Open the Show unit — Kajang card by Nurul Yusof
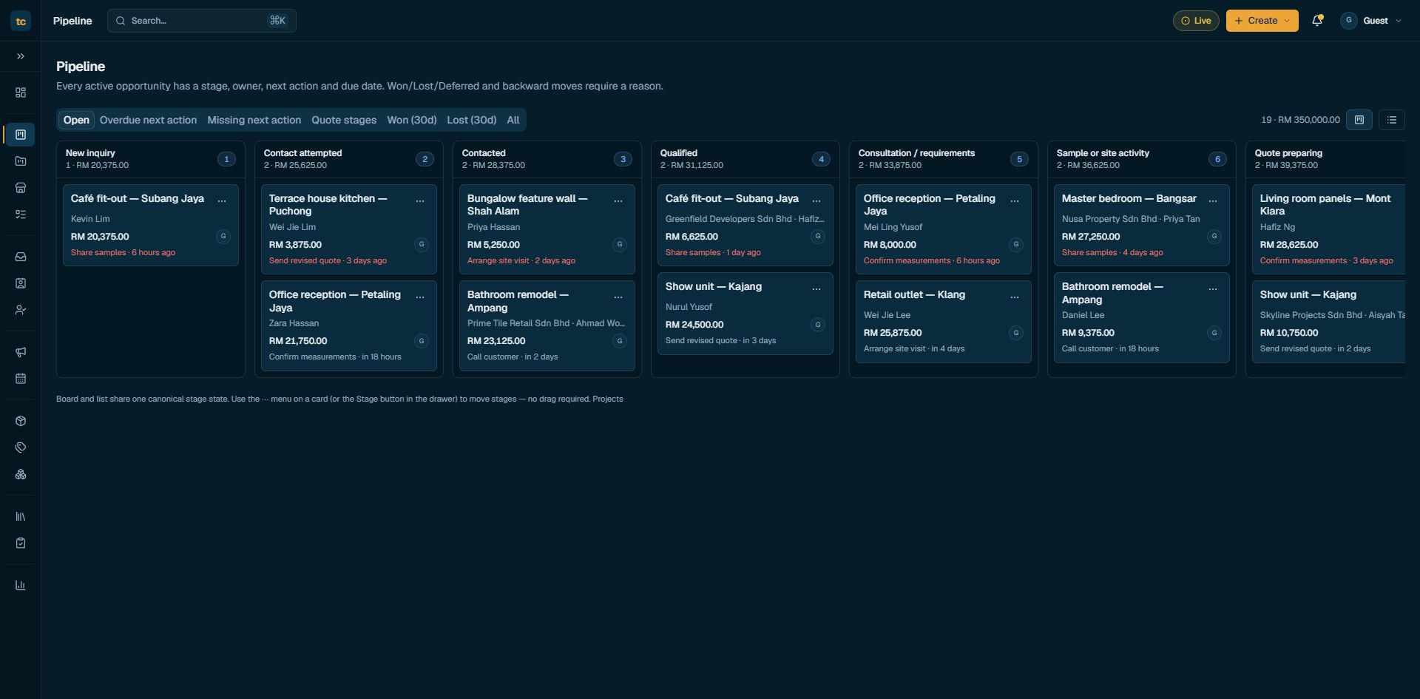Viewport: 1420px width, 699px height. point(745,314)
